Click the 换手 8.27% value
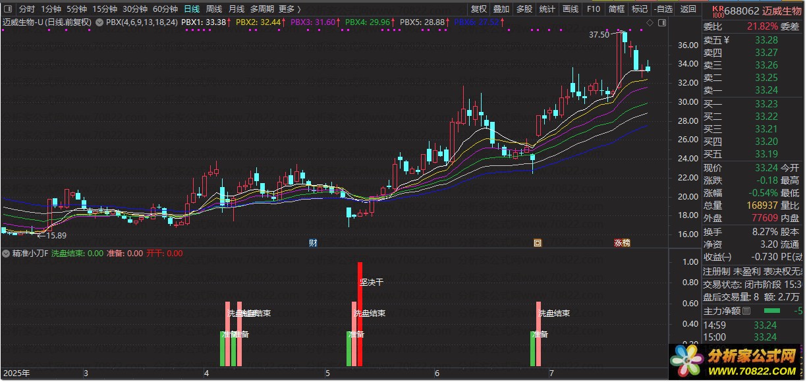 pyautogui.click(x=765, y=232)
